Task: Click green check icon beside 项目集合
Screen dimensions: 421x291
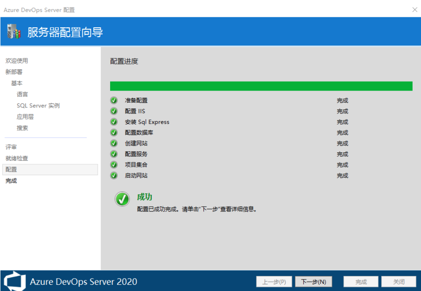Action: (x=114, y=165)
